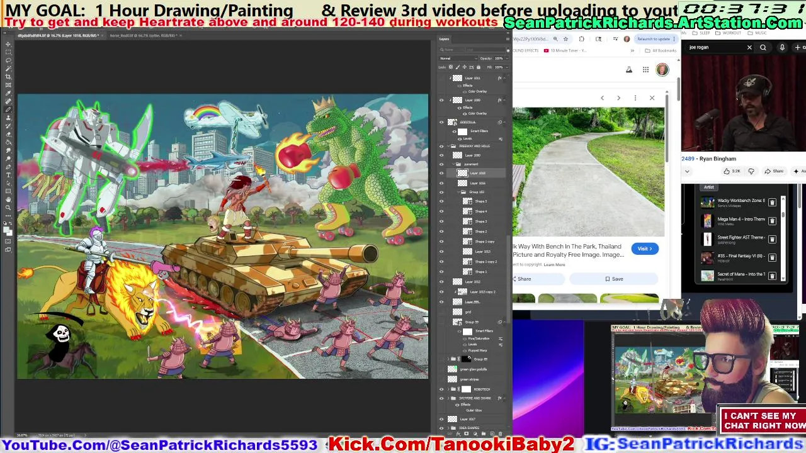
Task: Select the Pen tool
Action: pyautogui.click(x=8, y=166)
